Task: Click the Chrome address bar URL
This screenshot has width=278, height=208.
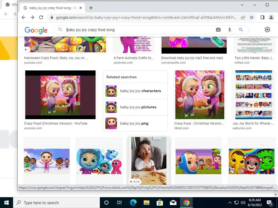Action: pos(146,17)
